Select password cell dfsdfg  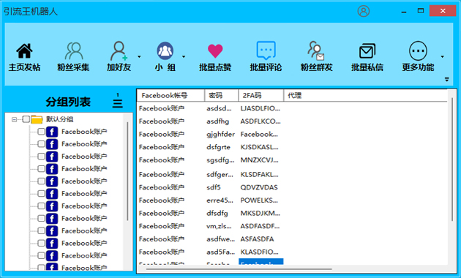pyautogui.click(x=217, y=214)
